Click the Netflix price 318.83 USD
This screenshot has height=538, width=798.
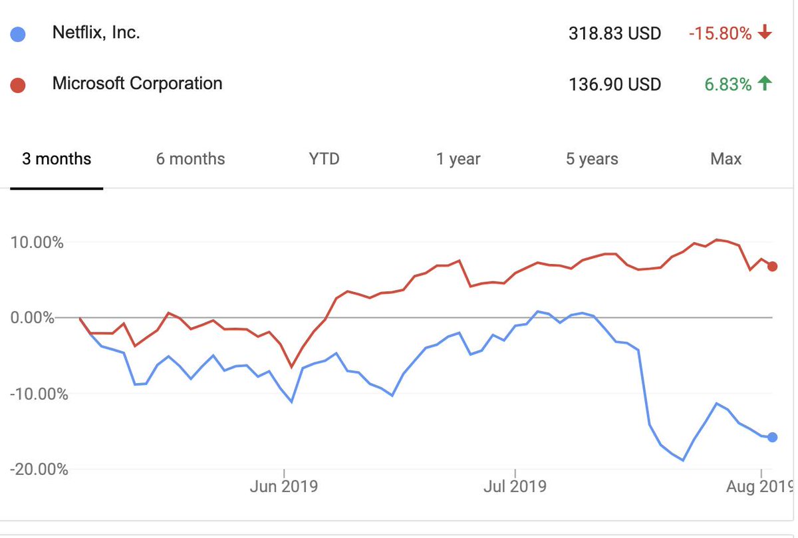tap(614, 34)
